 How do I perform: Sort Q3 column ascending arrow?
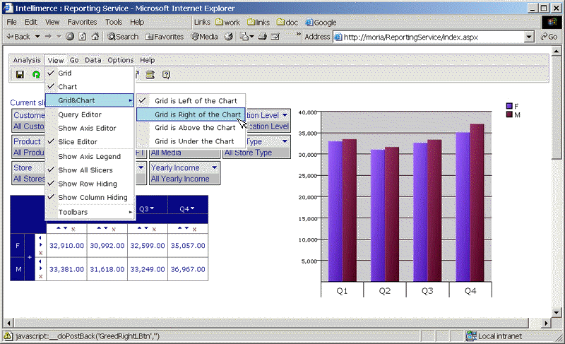139,228
